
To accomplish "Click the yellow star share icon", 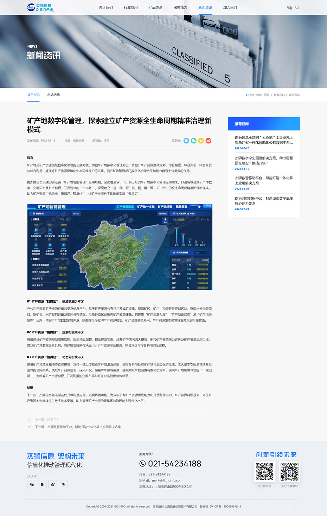I will pos(201,141).
